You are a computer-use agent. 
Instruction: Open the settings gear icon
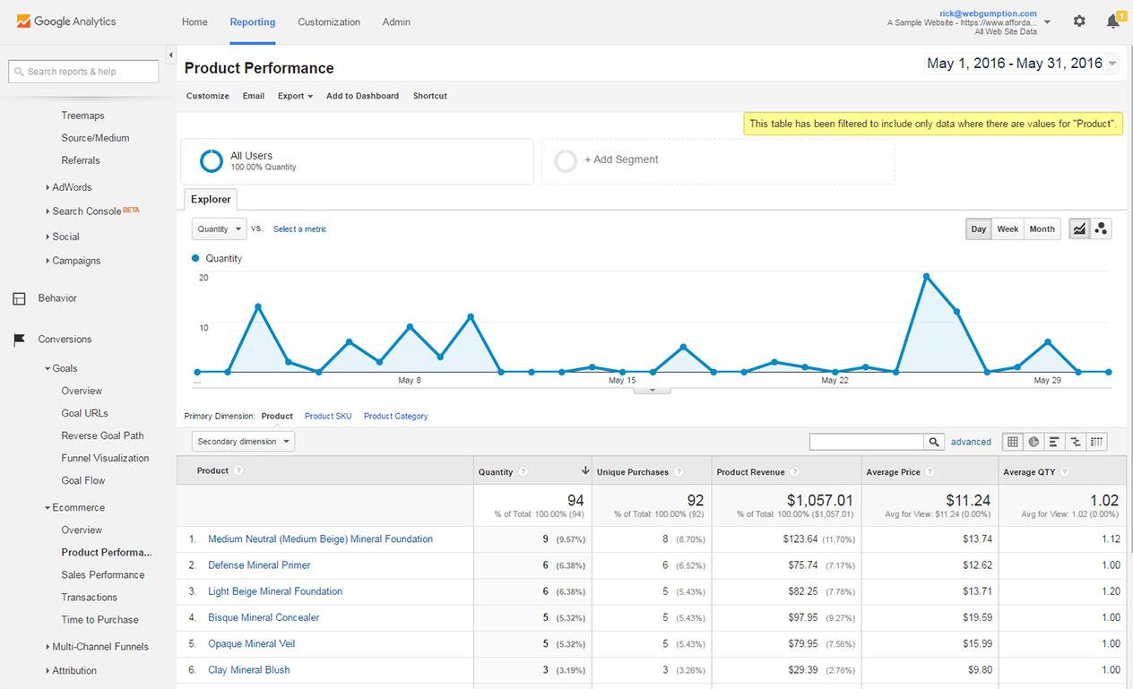point(1079,22)
